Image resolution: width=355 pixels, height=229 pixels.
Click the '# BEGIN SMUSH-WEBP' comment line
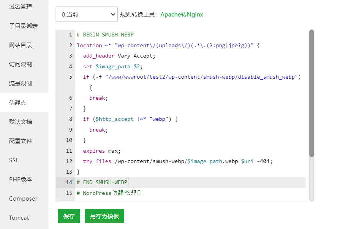(x=105, y=35)
